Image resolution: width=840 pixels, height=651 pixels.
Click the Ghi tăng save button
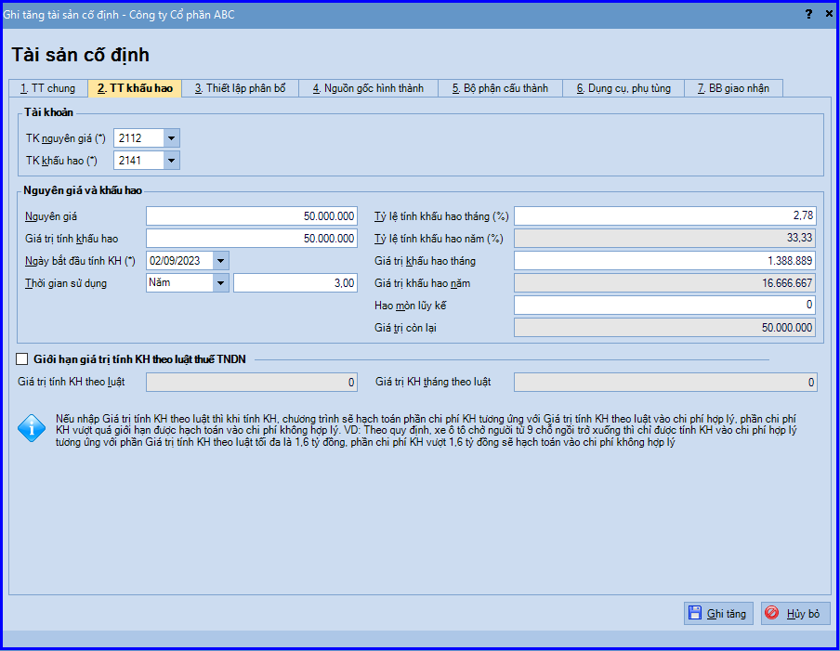coord(718,614)
